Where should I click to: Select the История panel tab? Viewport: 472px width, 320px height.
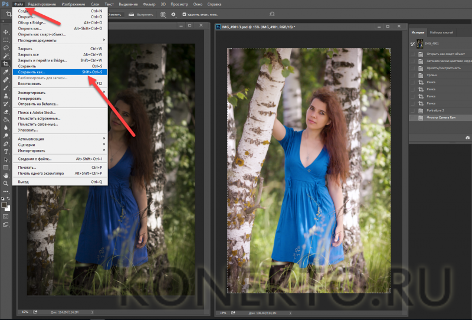coord(418,32)
